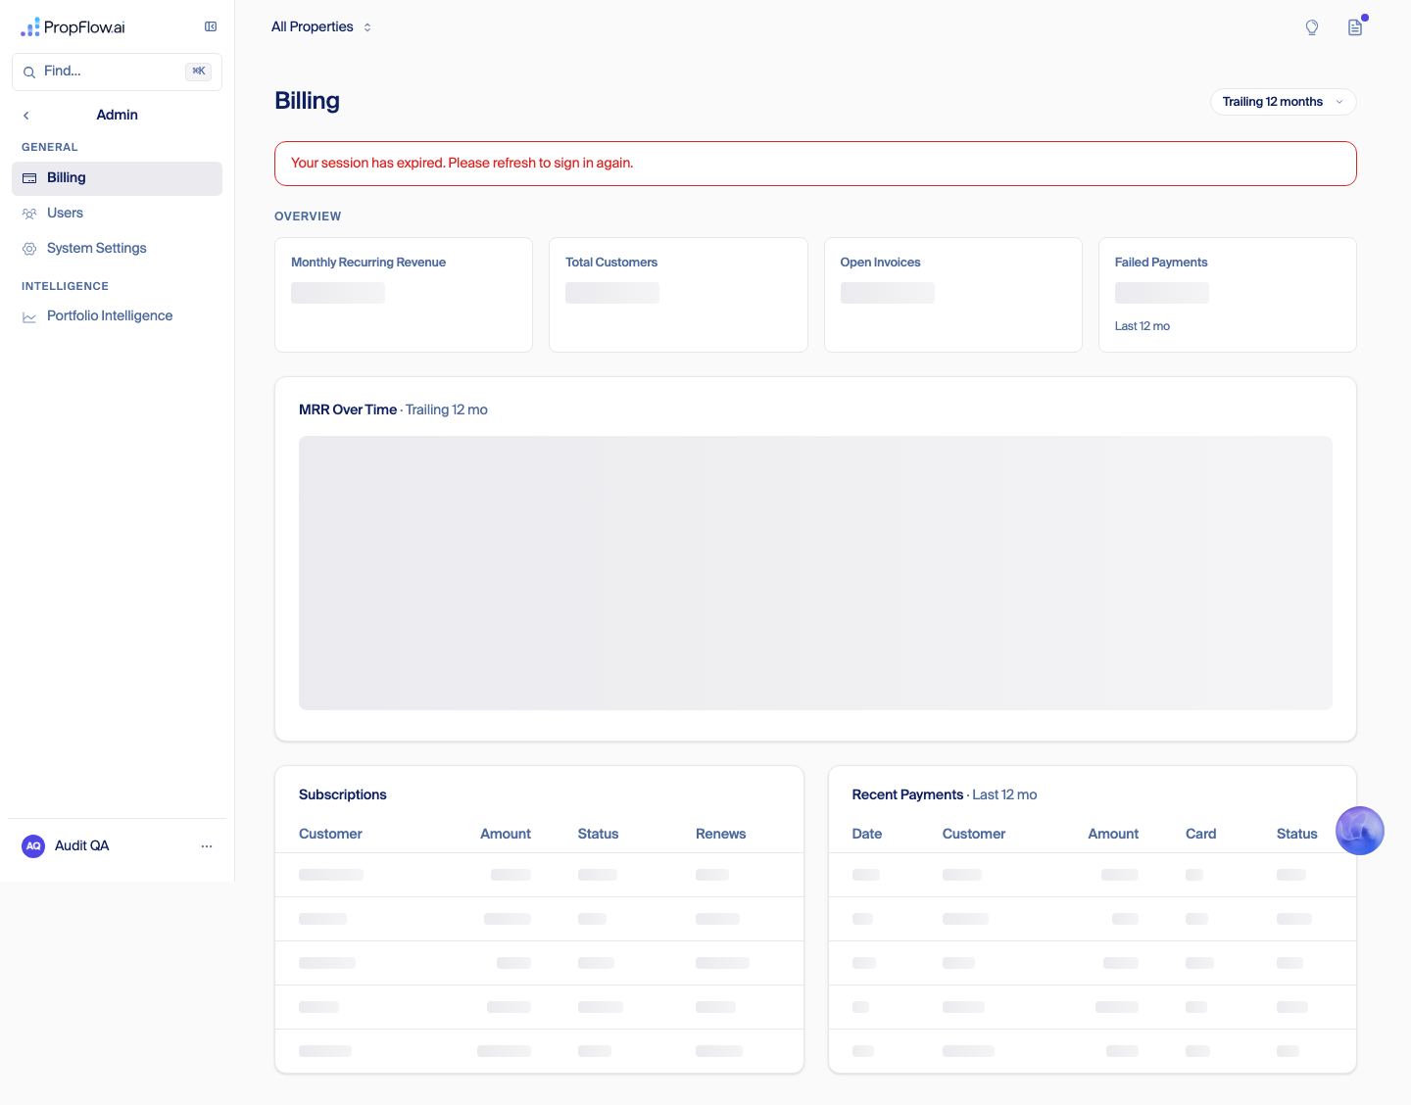Viewport: 1411px width, 1105px height.
Task: Go back using Admin chevron arrow
Action: tap(26, 116)
